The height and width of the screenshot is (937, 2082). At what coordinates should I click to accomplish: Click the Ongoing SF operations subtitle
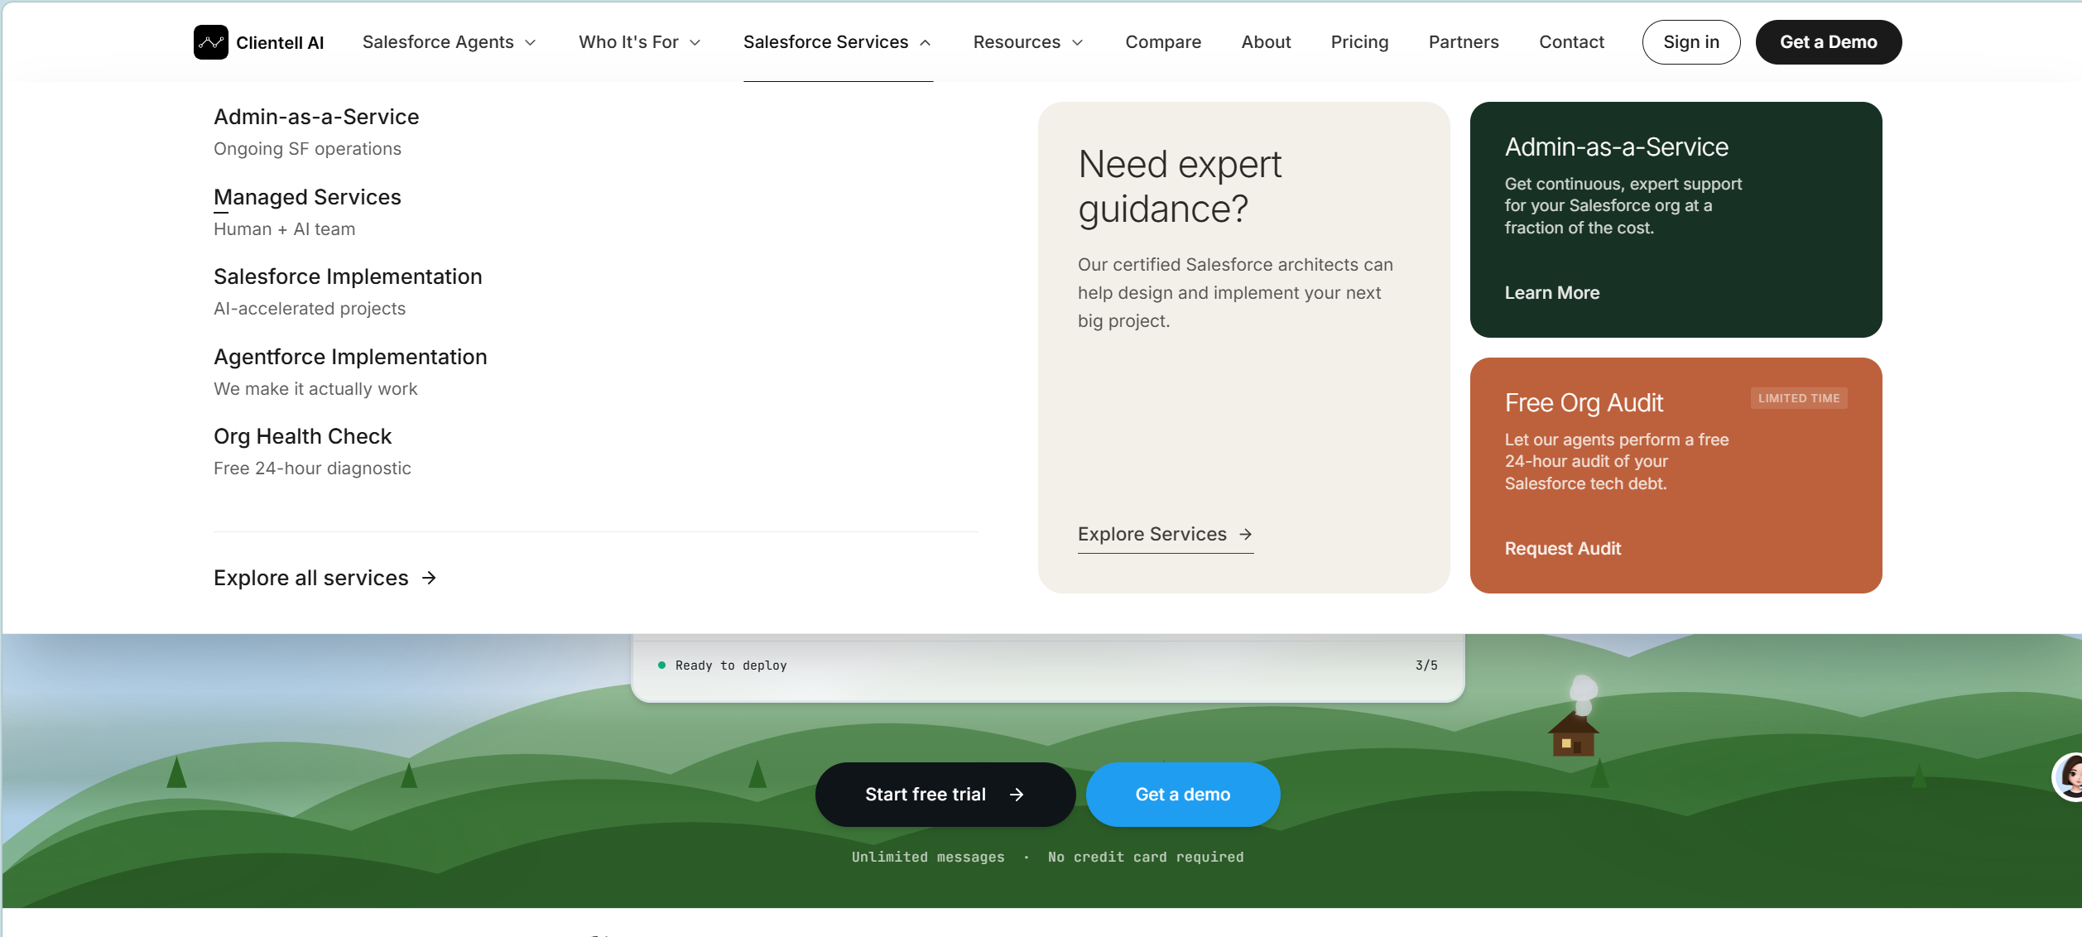[307, 149]
